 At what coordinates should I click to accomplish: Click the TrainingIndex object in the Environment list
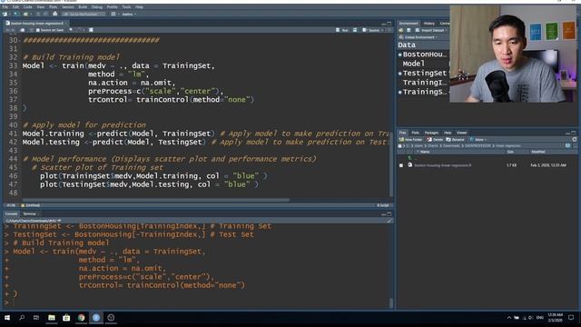425,83
